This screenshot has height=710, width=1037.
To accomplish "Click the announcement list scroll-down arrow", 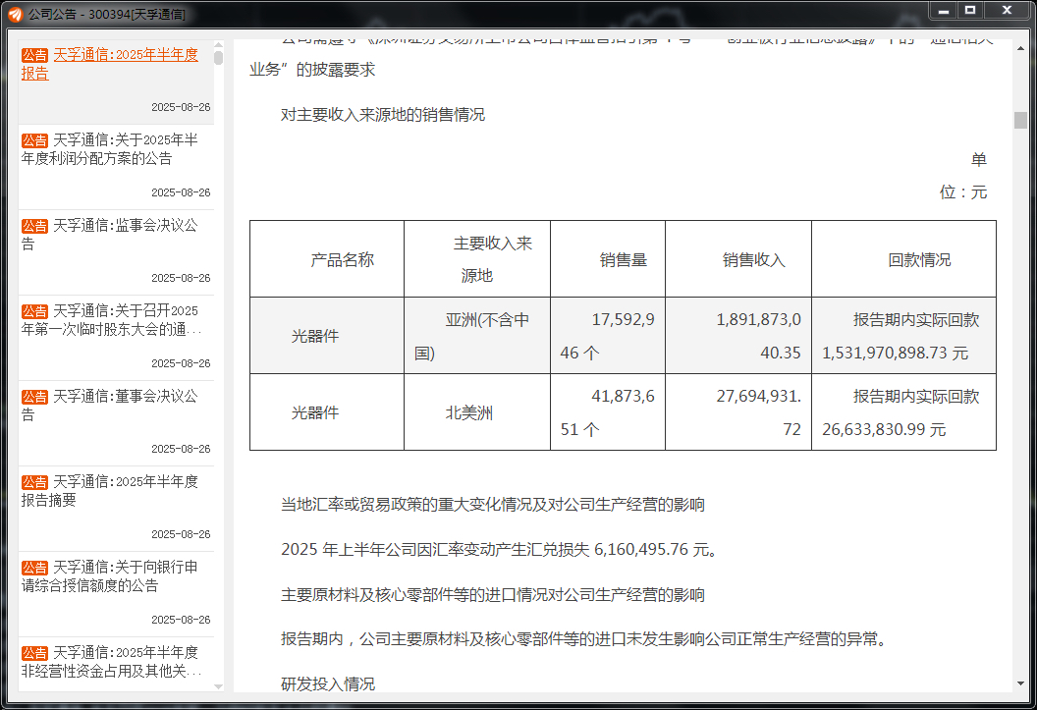I will [x=218, y=686].
